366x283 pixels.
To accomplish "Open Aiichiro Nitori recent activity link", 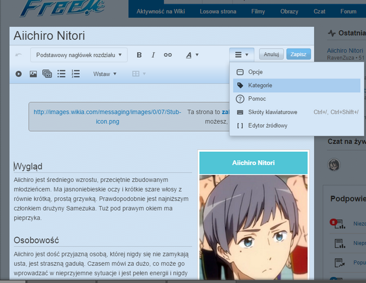I will [345, 50].
